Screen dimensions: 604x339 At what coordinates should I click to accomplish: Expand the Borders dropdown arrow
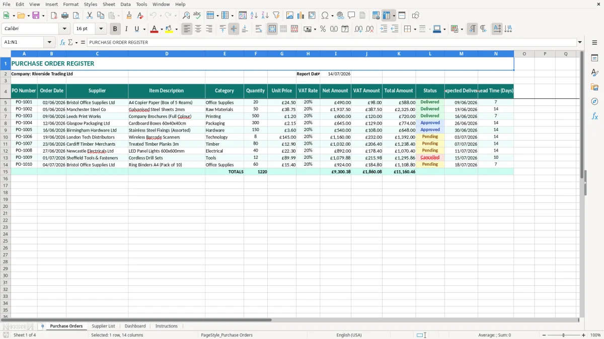click(x=415, y=29)
